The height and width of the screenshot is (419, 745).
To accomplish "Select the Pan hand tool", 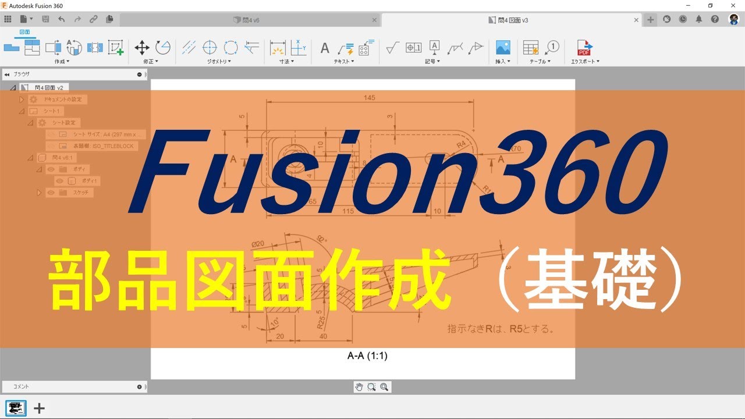I will tap(359, 387).
